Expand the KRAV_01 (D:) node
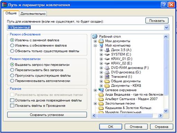The width and height of the screenshot is (177, 133). (101, 59)
